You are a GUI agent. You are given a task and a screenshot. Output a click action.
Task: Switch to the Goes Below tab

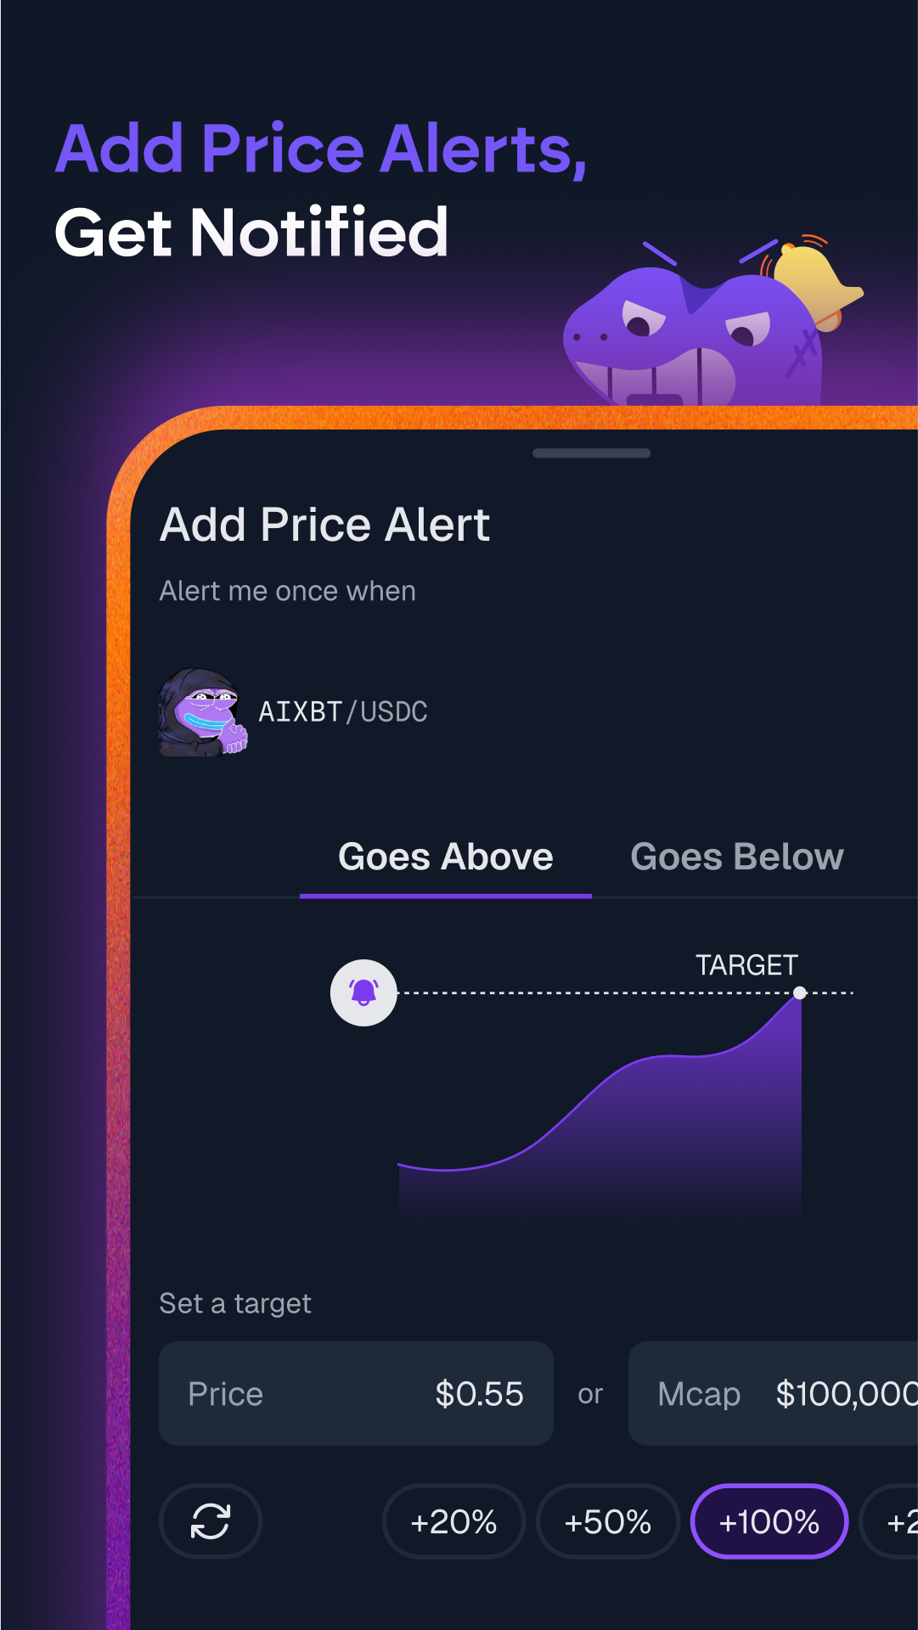[737, 857]
